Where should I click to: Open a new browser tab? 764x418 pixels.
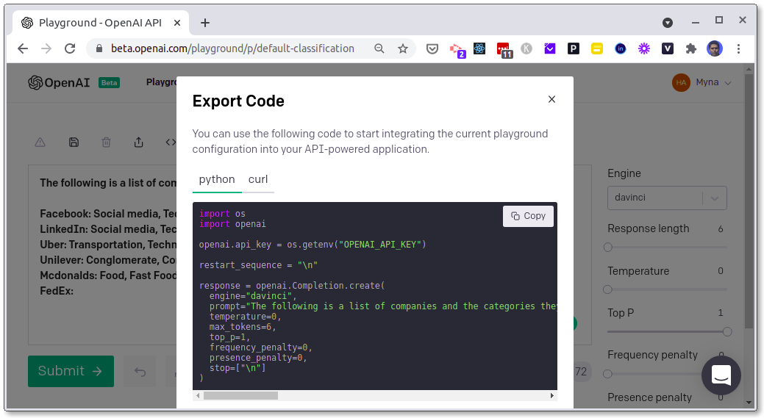pyautogui.click(x=205, y=23)
